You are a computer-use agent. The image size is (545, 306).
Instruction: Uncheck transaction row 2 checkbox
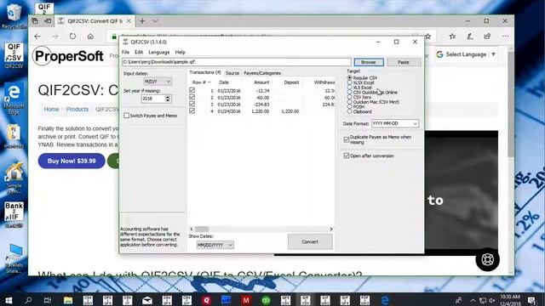192,97
